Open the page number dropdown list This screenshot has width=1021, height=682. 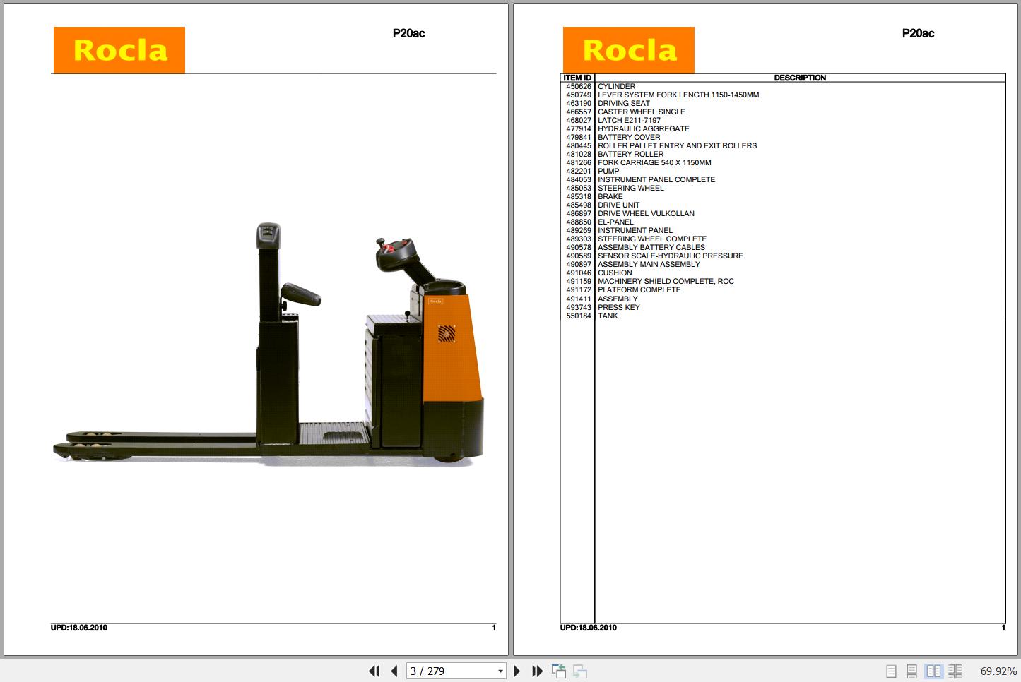pyautogui.click(x=499, y=671)
